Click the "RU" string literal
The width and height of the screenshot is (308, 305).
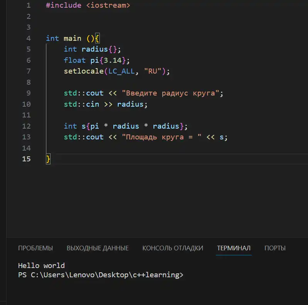153,71
